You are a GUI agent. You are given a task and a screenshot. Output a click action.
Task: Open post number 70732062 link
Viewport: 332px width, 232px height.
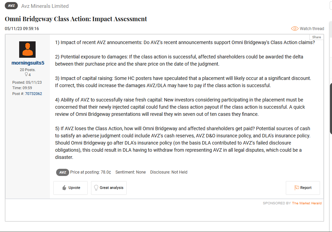(34, 94)
